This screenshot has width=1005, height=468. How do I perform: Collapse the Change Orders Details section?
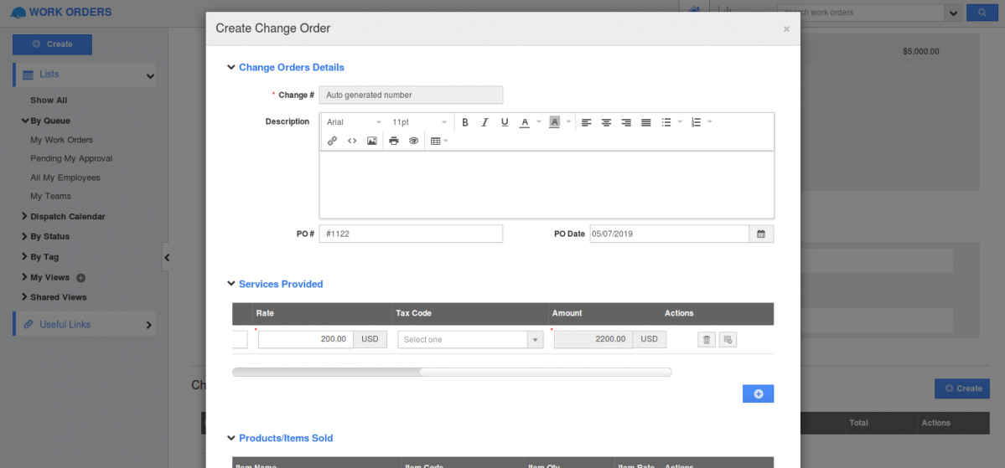231,68
